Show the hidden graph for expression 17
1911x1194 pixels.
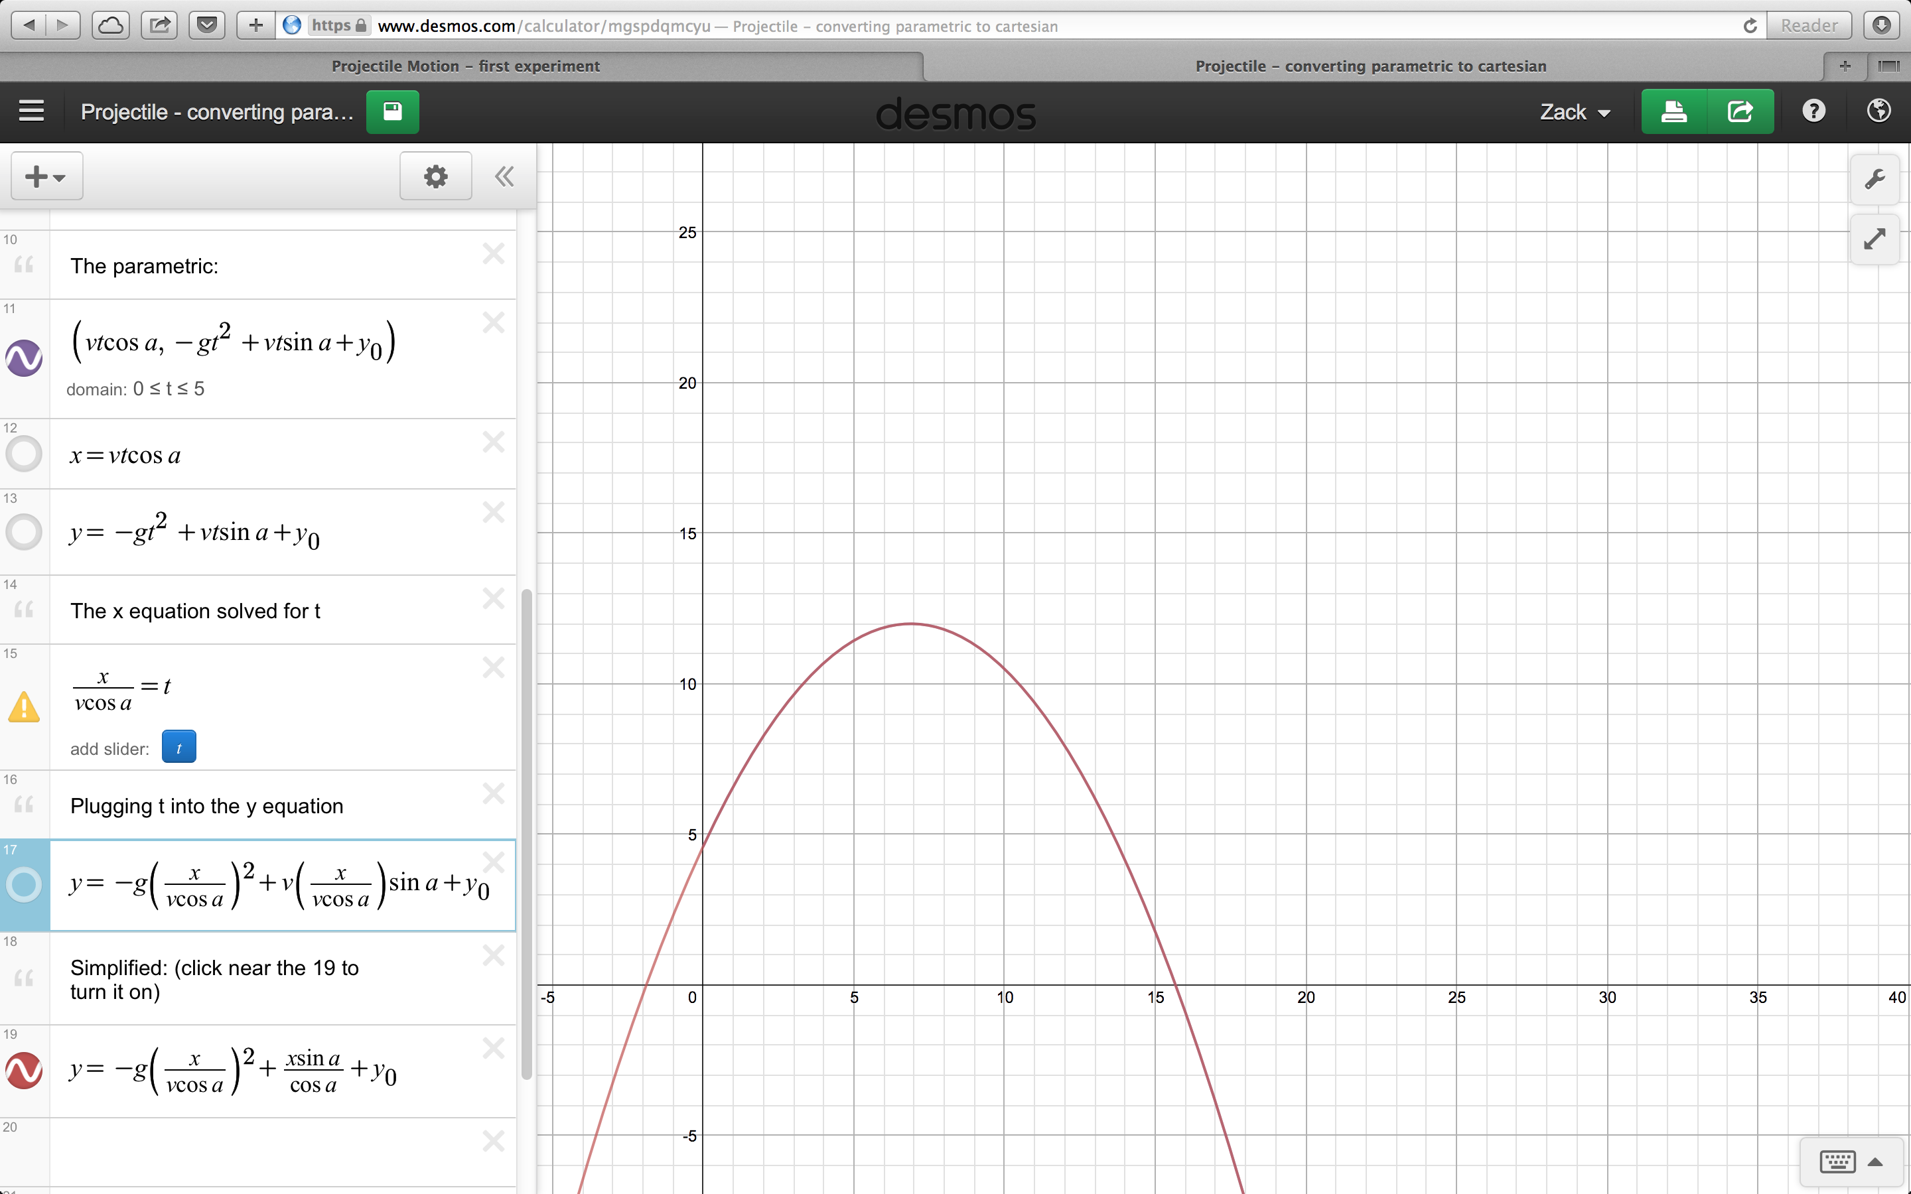(x=24, y=884)
